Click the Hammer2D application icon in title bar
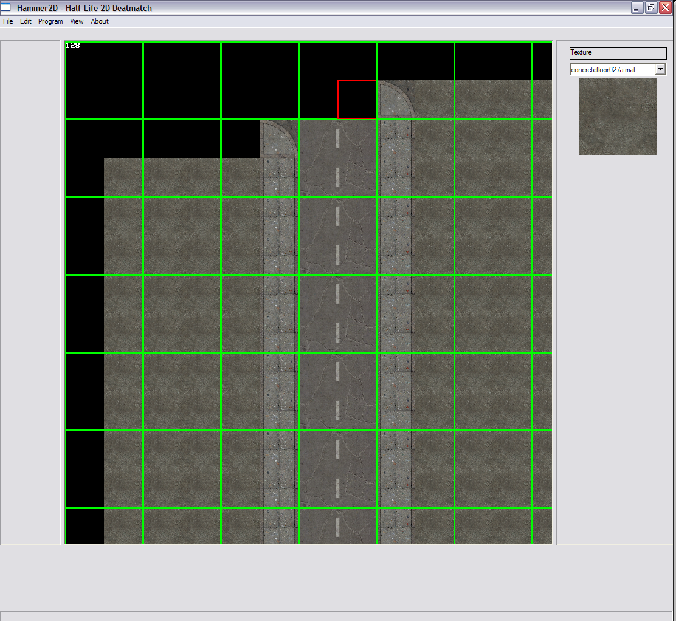The width and height of the screenshot is (676, 622). [6, 7]
